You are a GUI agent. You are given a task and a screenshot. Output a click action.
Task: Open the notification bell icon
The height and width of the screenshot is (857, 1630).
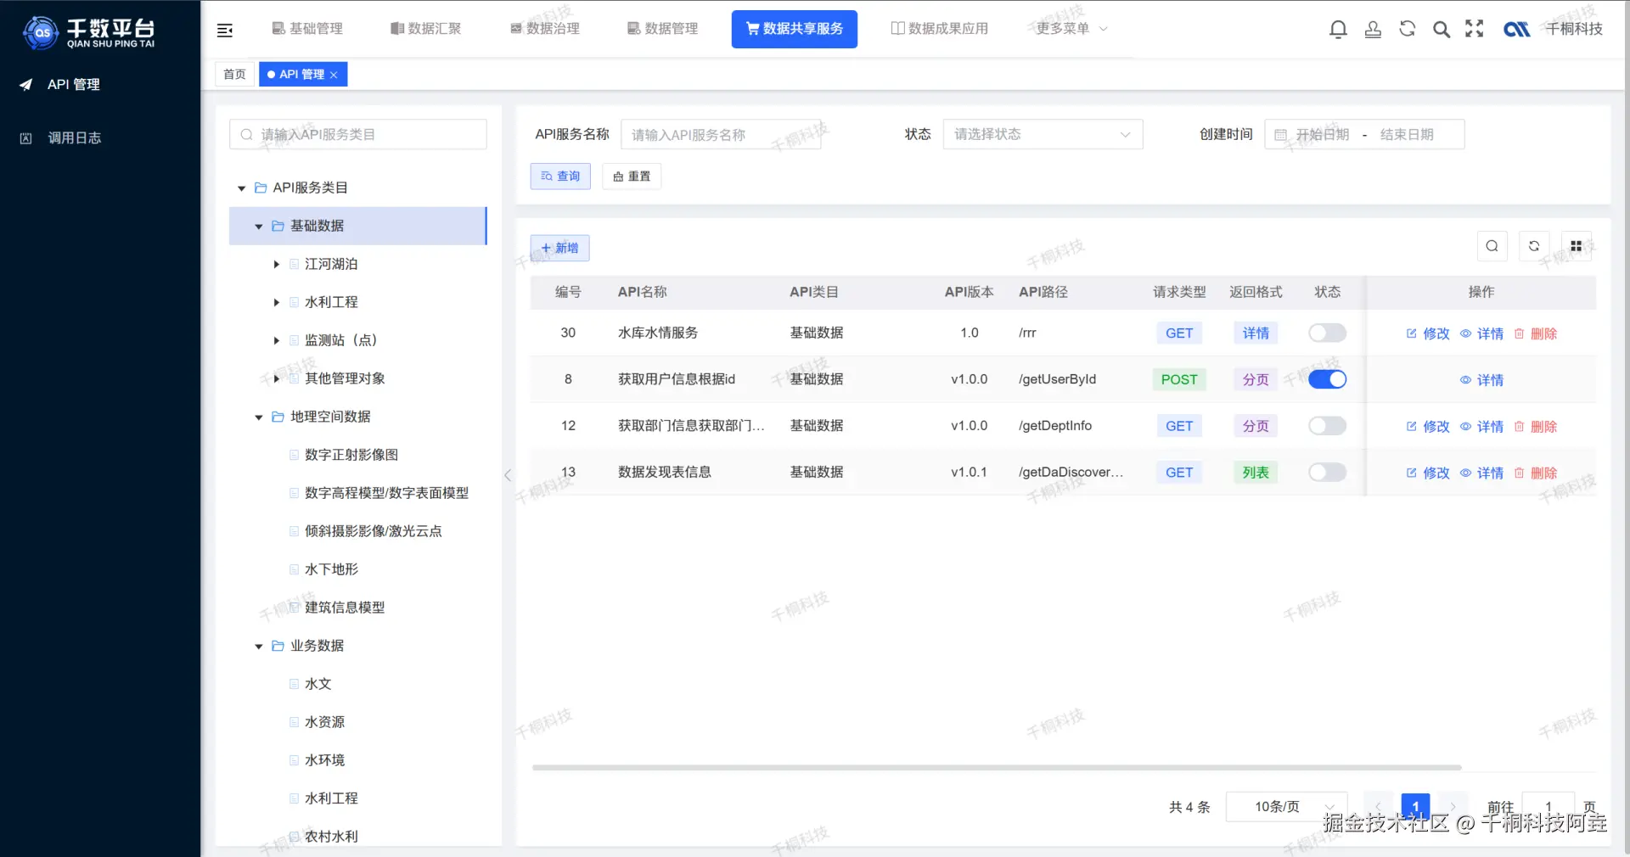[x=1338, y=29]
